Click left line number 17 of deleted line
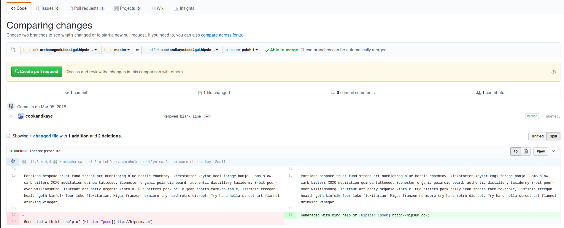The height and width of the screenshot is (228, 564). [13, 215]
